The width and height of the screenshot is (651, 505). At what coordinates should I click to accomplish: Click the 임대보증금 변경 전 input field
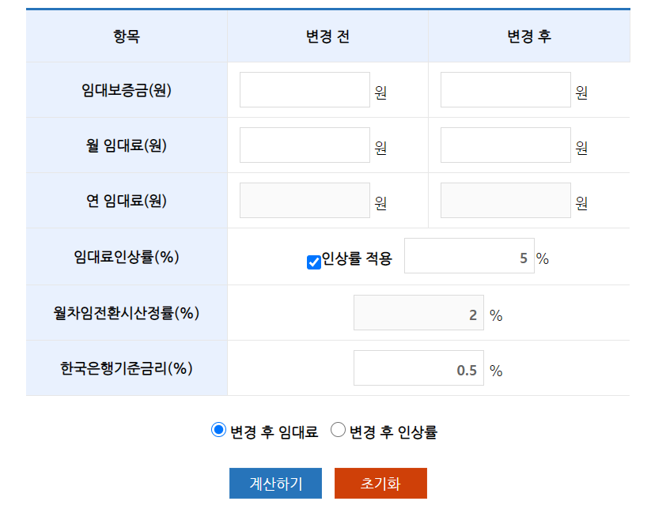305,89
